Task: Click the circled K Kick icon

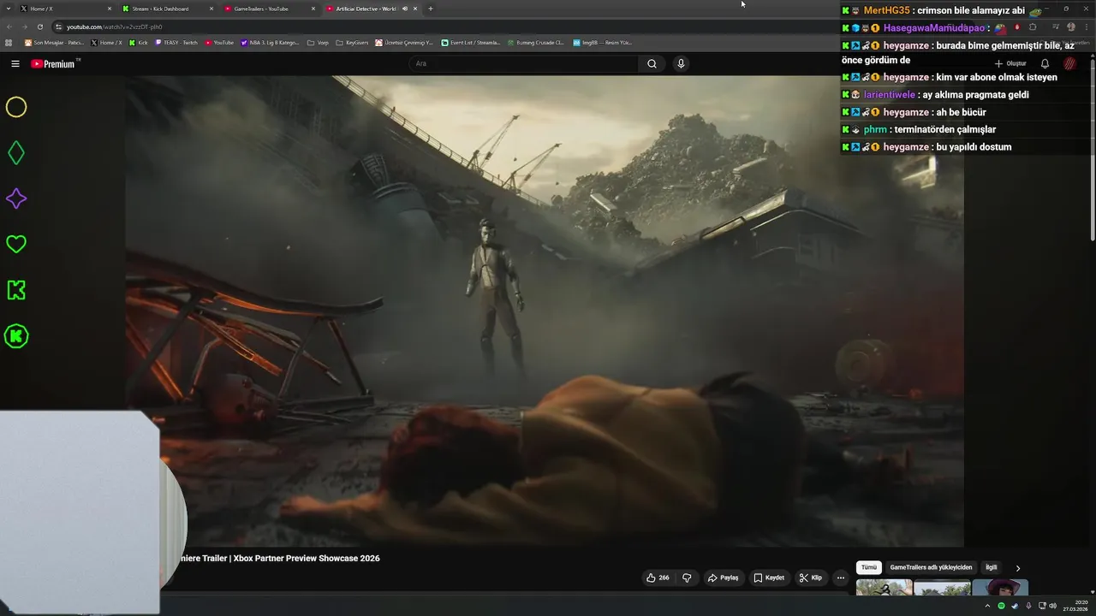Action: [16, 336]
